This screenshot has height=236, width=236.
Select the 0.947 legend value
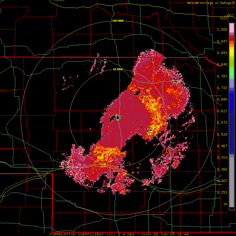click(x=222, y=41)
